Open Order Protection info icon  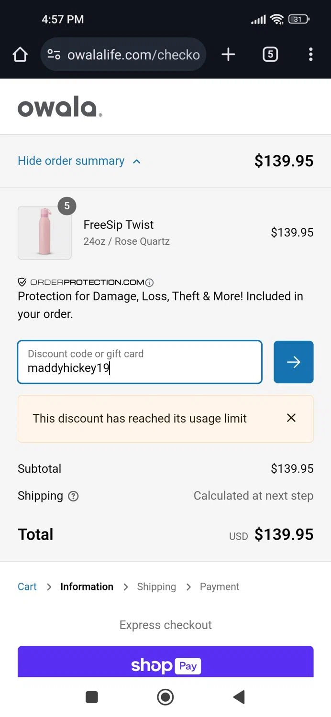(149, 282)
